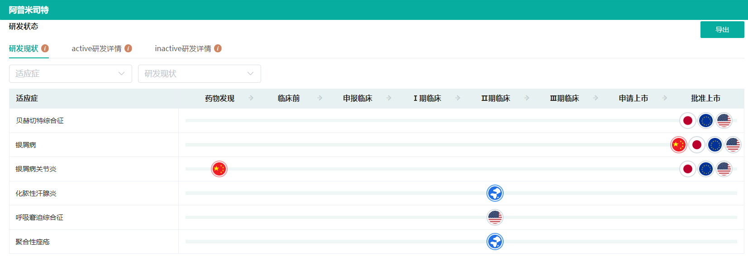
Task: Click the 申请上市 stage header
Action: click(x=634, y=98)
